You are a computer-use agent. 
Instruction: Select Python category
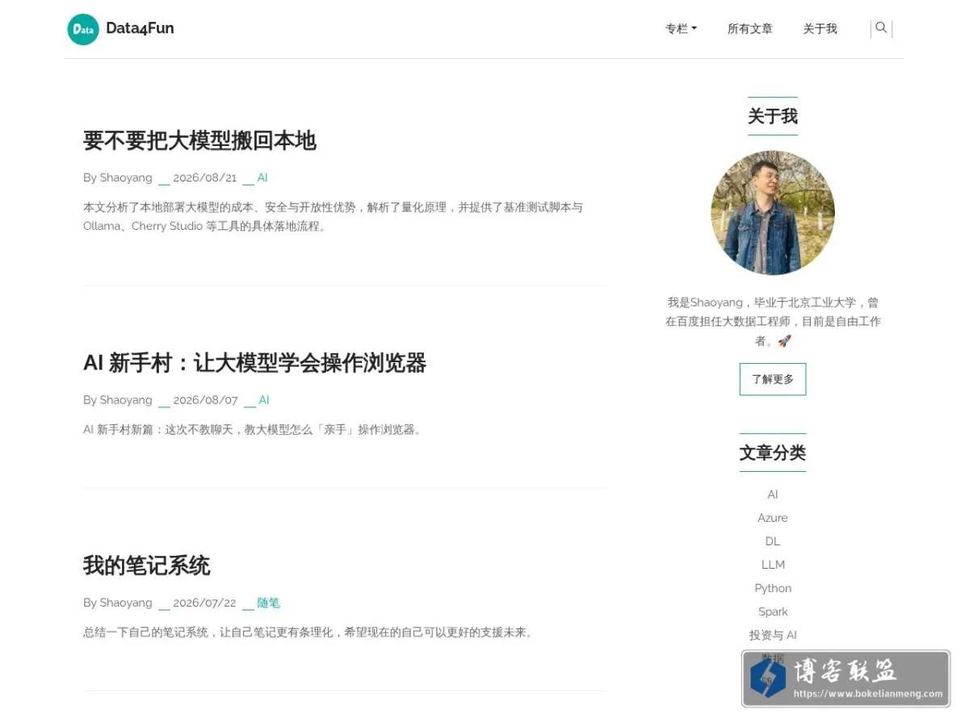[x=773, y=588]
